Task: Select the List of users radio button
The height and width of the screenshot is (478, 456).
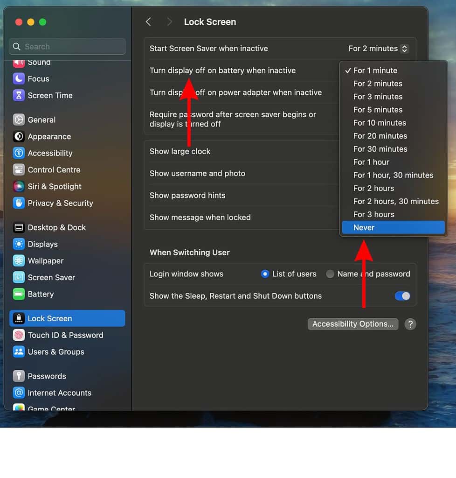Action: point(265,274)
